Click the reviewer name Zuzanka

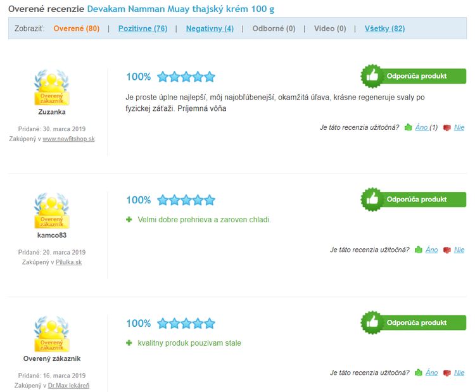pyautogui.click(x=52, y=112)
